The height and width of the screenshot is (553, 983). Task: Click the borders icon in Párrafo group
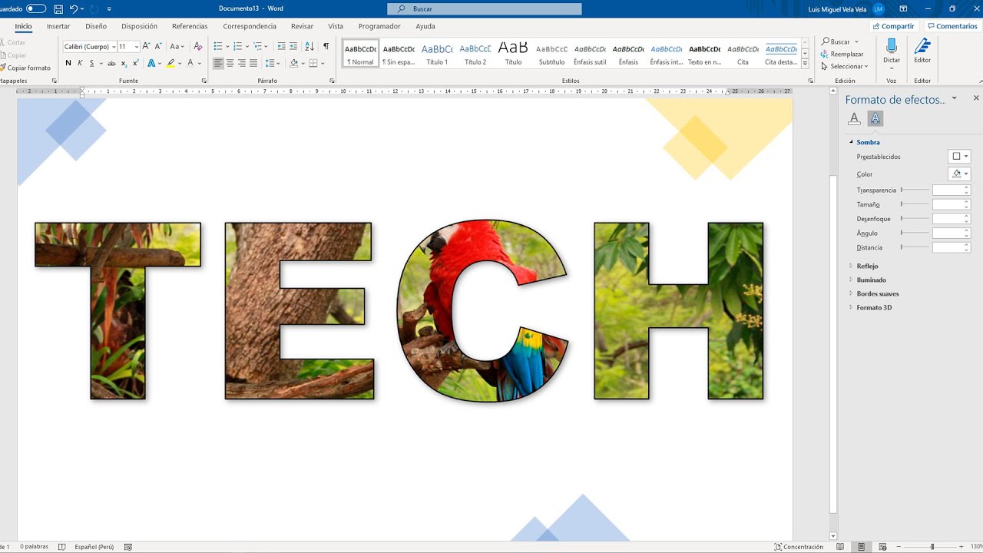(x=313, y=63)
